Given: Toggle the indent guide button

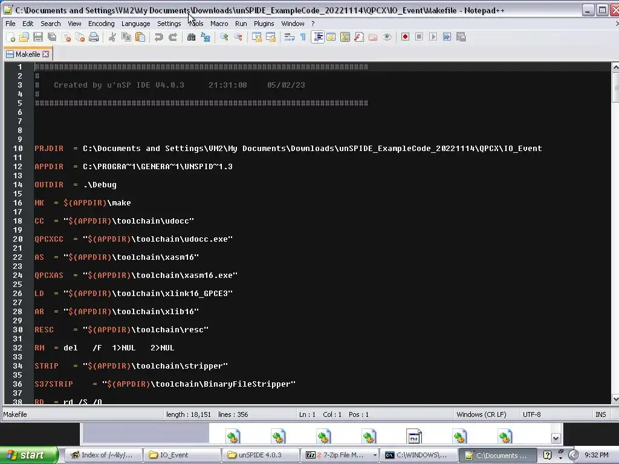Looking at the screenshot, I should [x=317, y=37].
